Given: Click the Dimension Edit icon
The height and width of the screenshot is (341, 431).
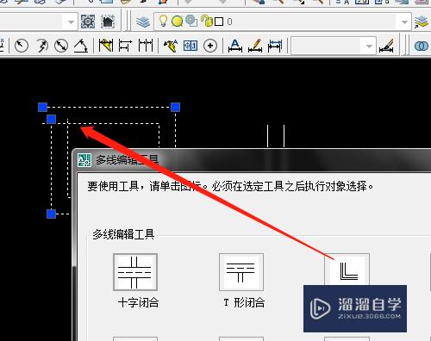Looking at the screenshot, I should 235,46.
